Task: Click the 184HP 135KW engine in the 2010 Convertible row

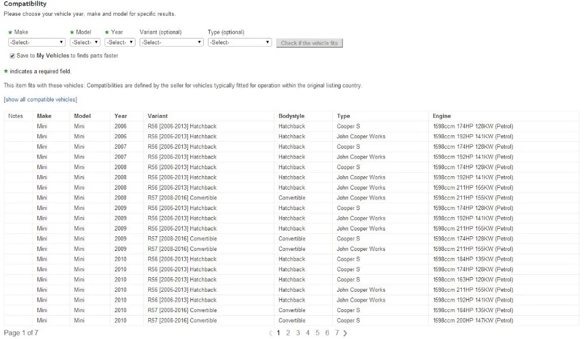Action: point(473,310)
